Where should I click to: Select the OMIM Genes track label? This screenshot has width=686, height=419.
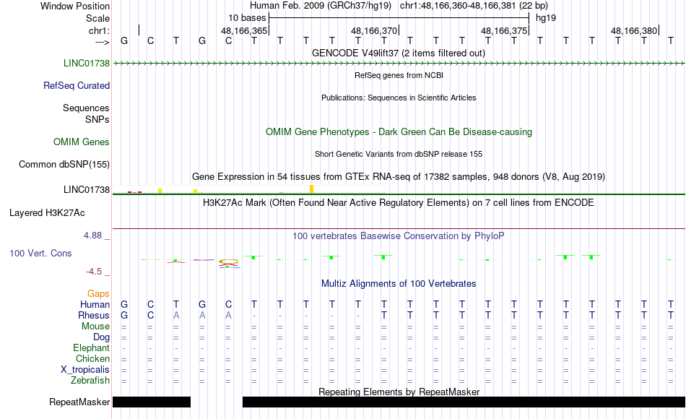82,142
